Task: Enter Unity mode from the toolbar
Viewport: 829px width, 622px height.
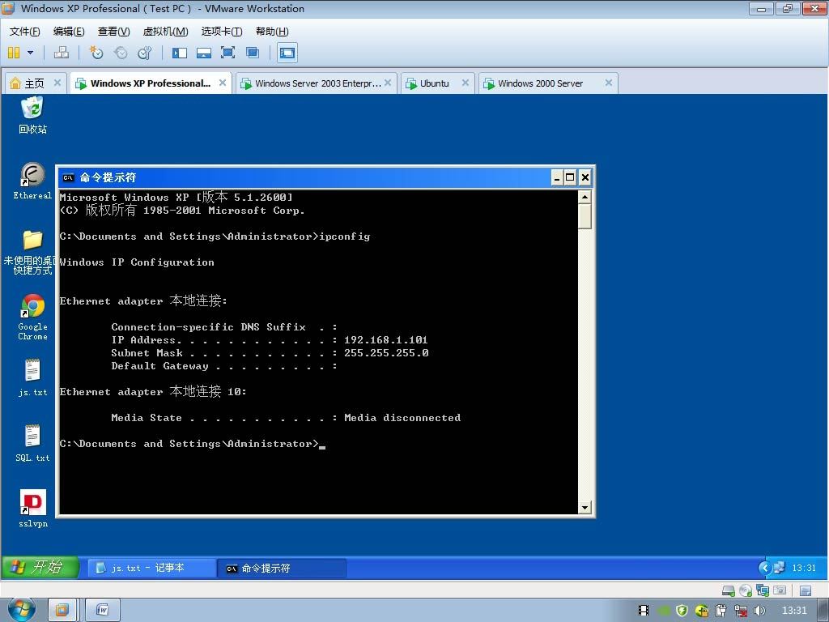Action: click(253, 53)
